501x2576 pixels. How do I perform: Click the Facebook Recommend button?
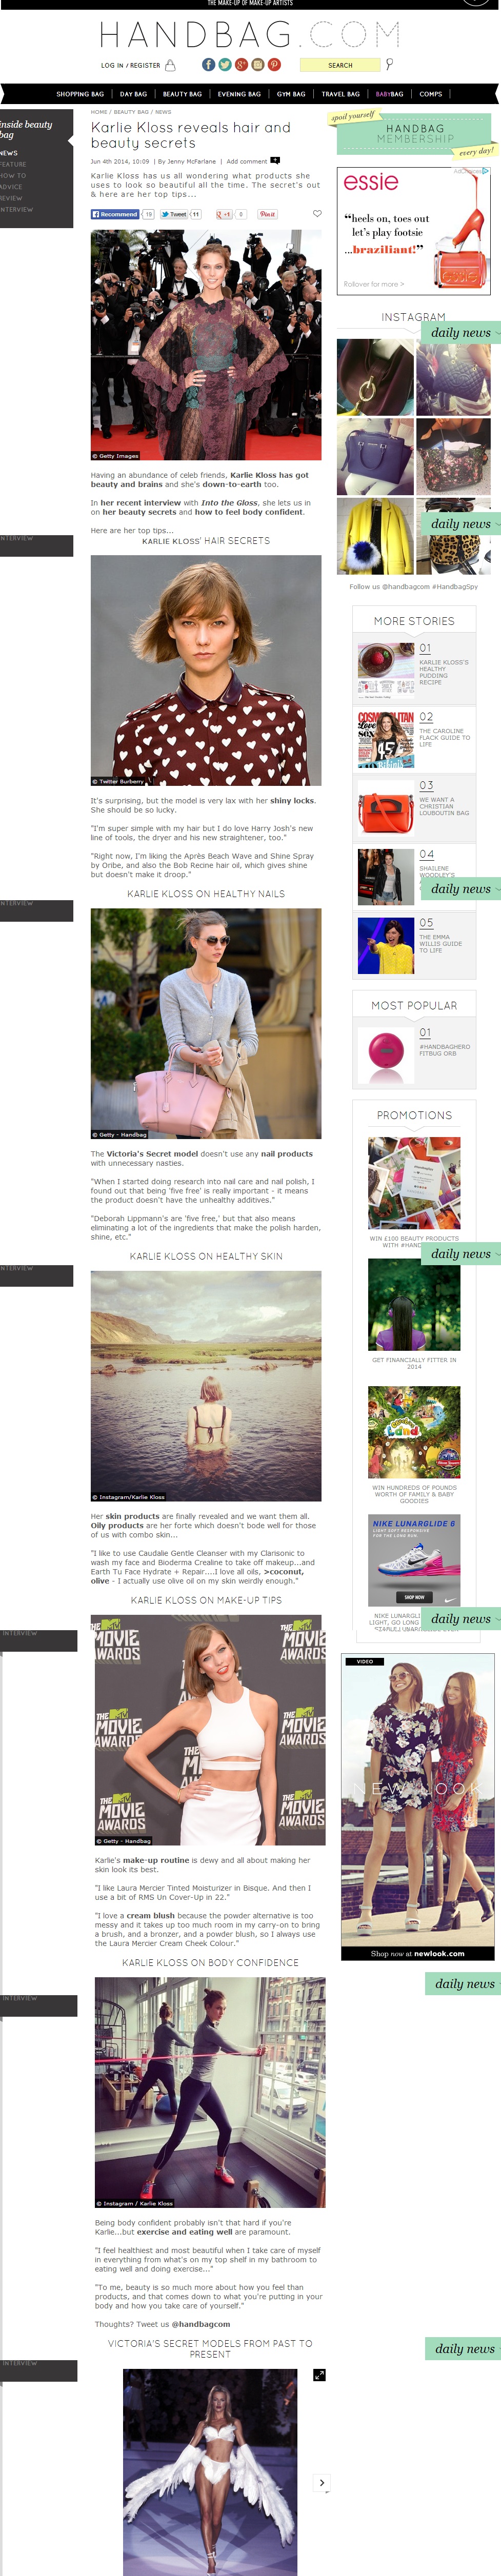(115, 214)
